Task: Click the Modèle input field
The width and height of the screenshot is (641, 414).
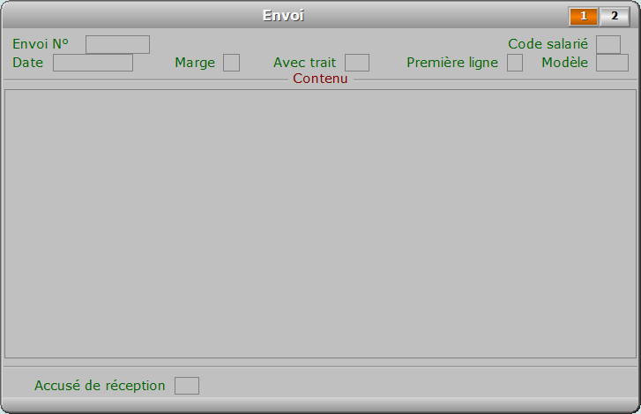Action: pyautogui.click(x=612, y=63)
